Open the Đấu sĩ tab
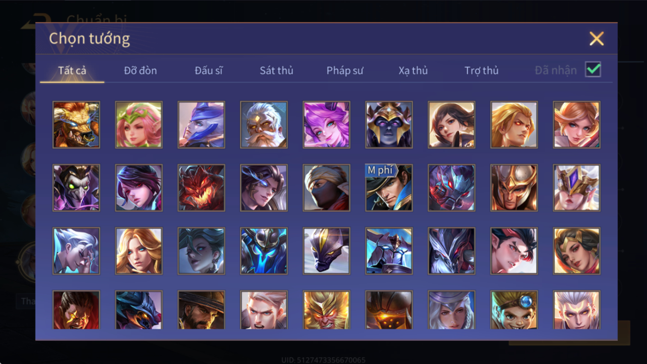The height and width of the screenshot is (364, 647). [209, 70]
